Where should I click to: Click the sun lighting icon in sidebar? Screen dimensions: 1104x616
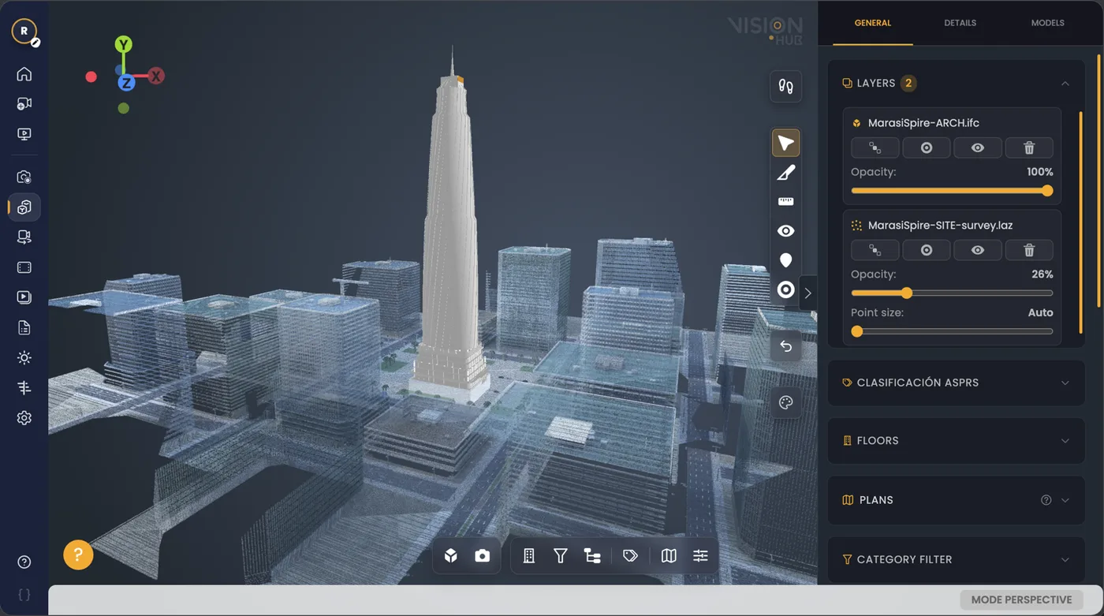[x=24, y=358]
